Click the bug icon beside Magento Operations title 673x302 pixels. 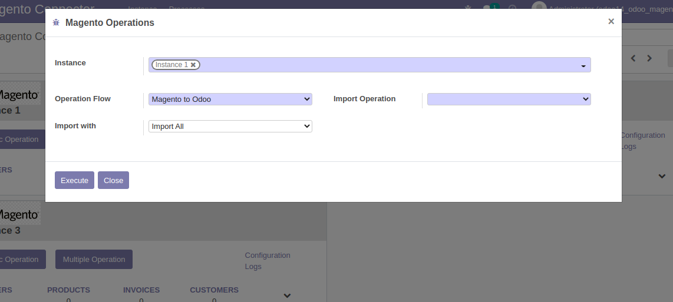click(56, 22)
